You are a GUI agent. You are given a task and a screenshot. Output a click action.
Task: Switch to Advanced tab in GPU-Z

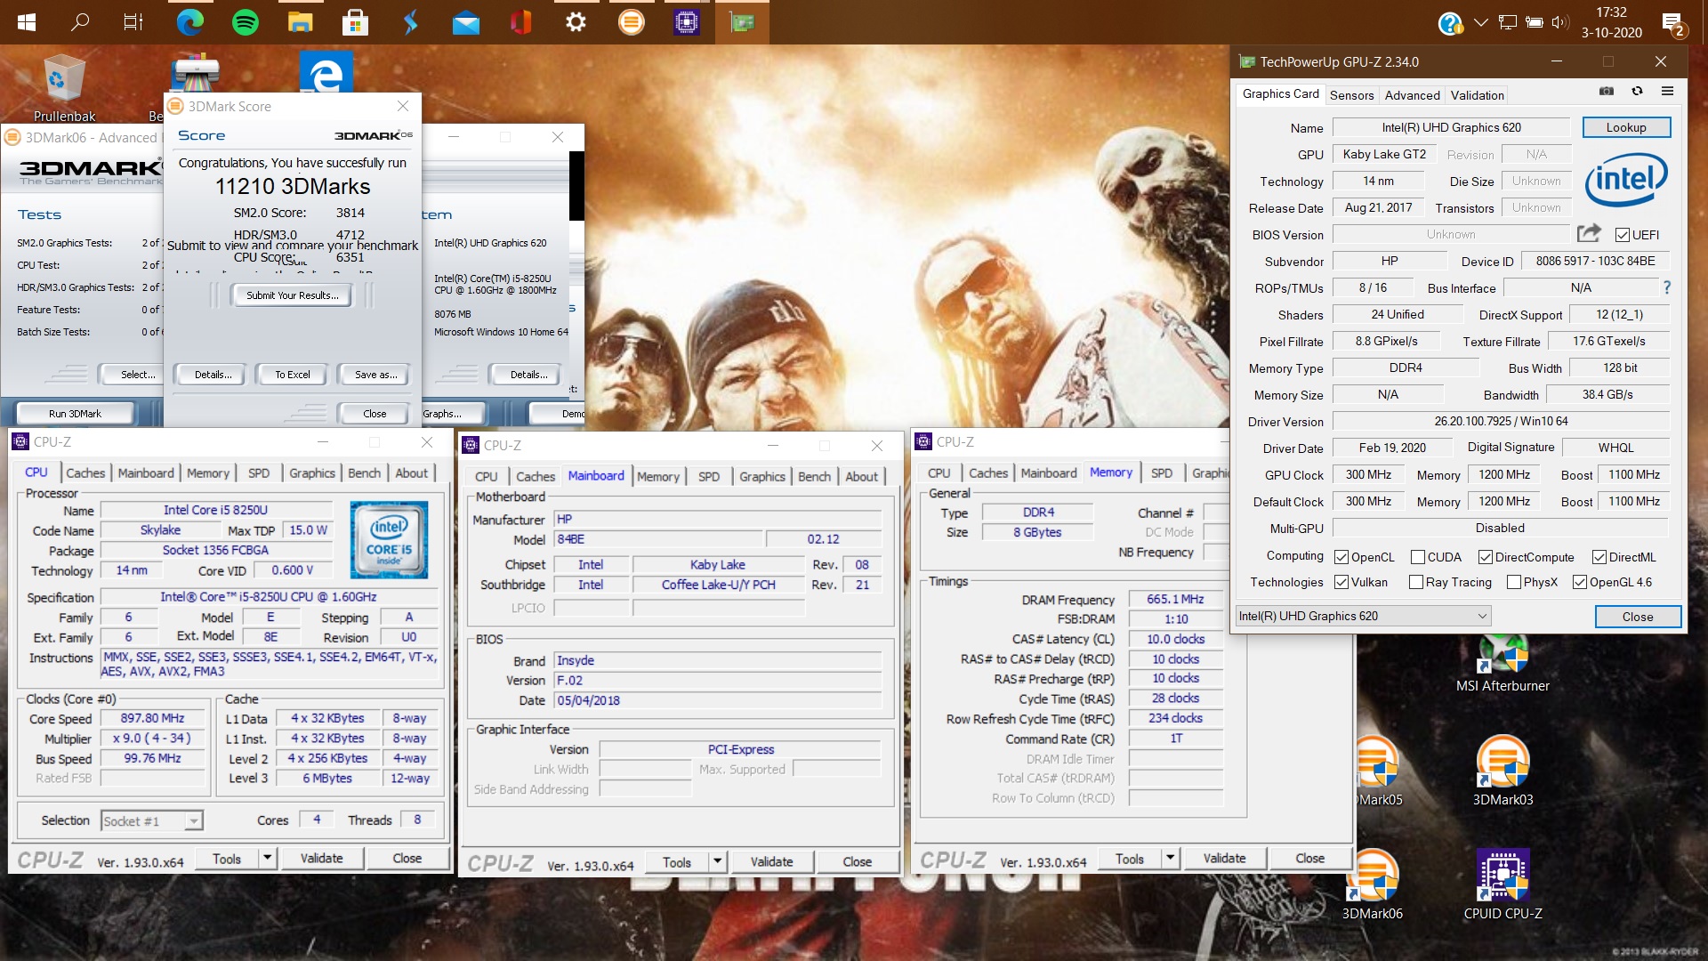[x=1412, y=95]
